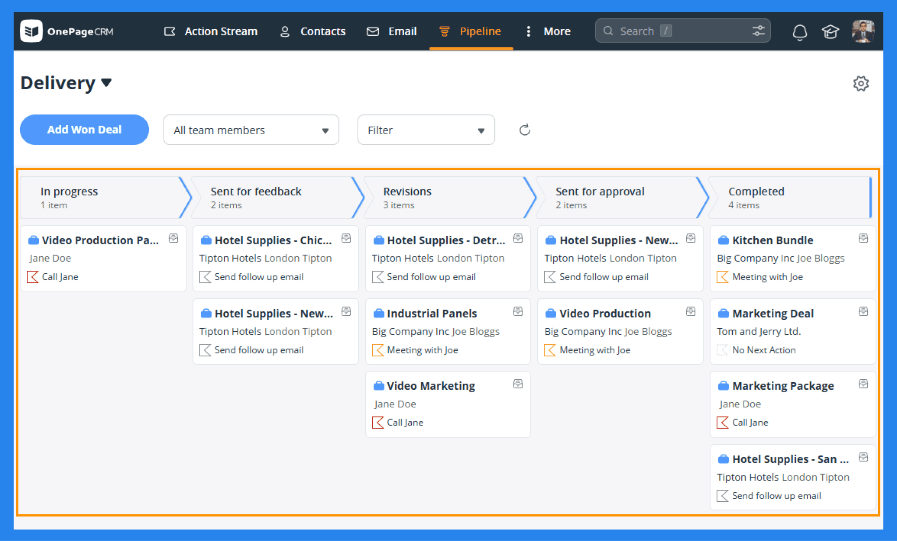Screen dimensions: 897x541
Task: Select the Completed stage header
Action: coord(791,198)
